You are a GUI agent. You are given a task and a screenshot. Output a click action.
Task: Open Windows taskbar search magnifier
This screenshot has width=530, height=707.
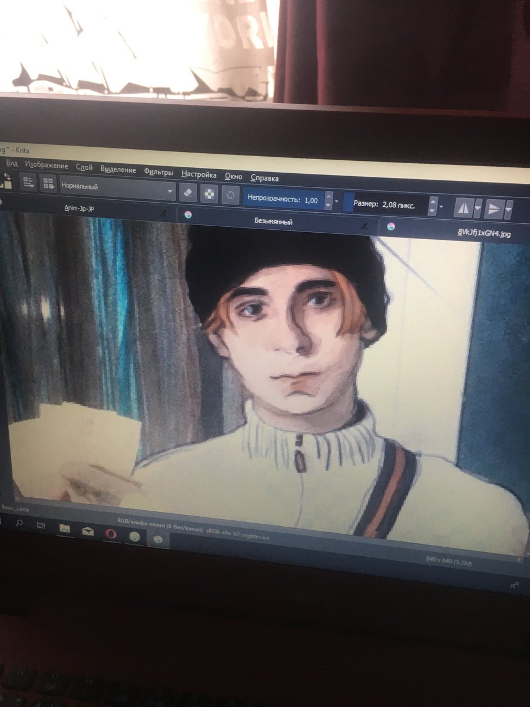pos(19,522)
